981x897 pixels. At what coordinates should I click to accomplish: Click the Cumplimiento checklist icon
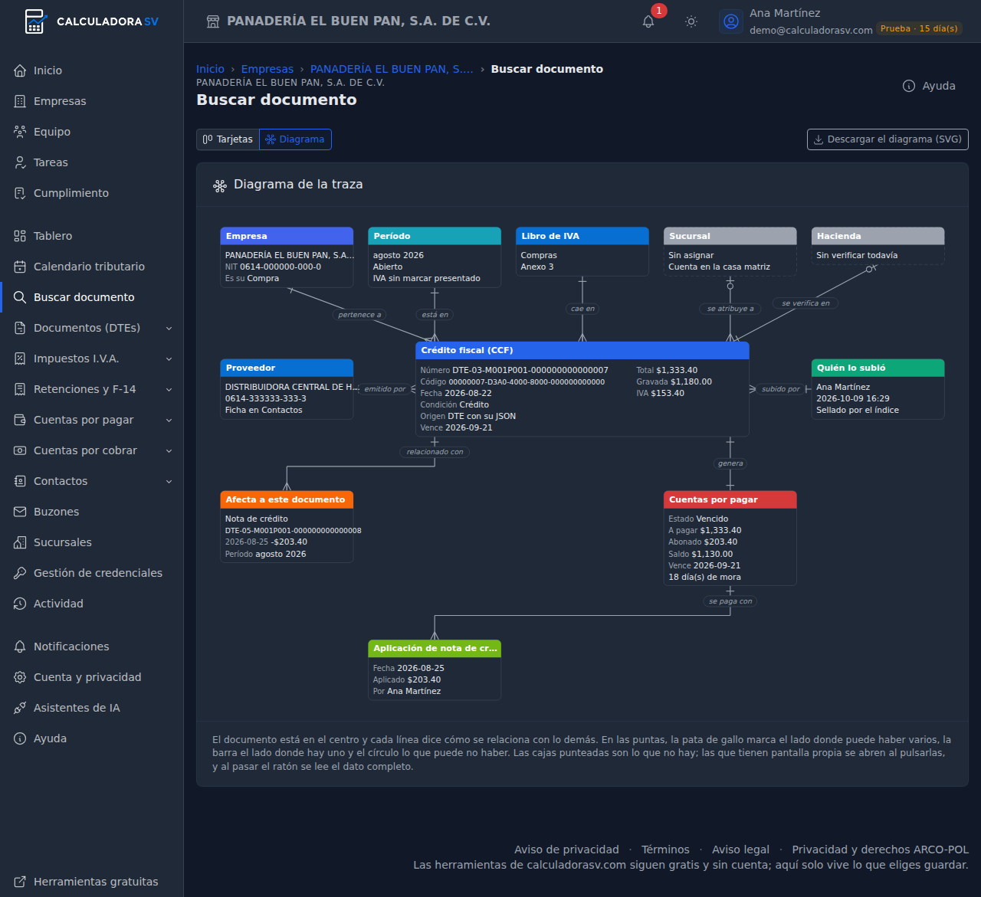[x=20, y=193]
